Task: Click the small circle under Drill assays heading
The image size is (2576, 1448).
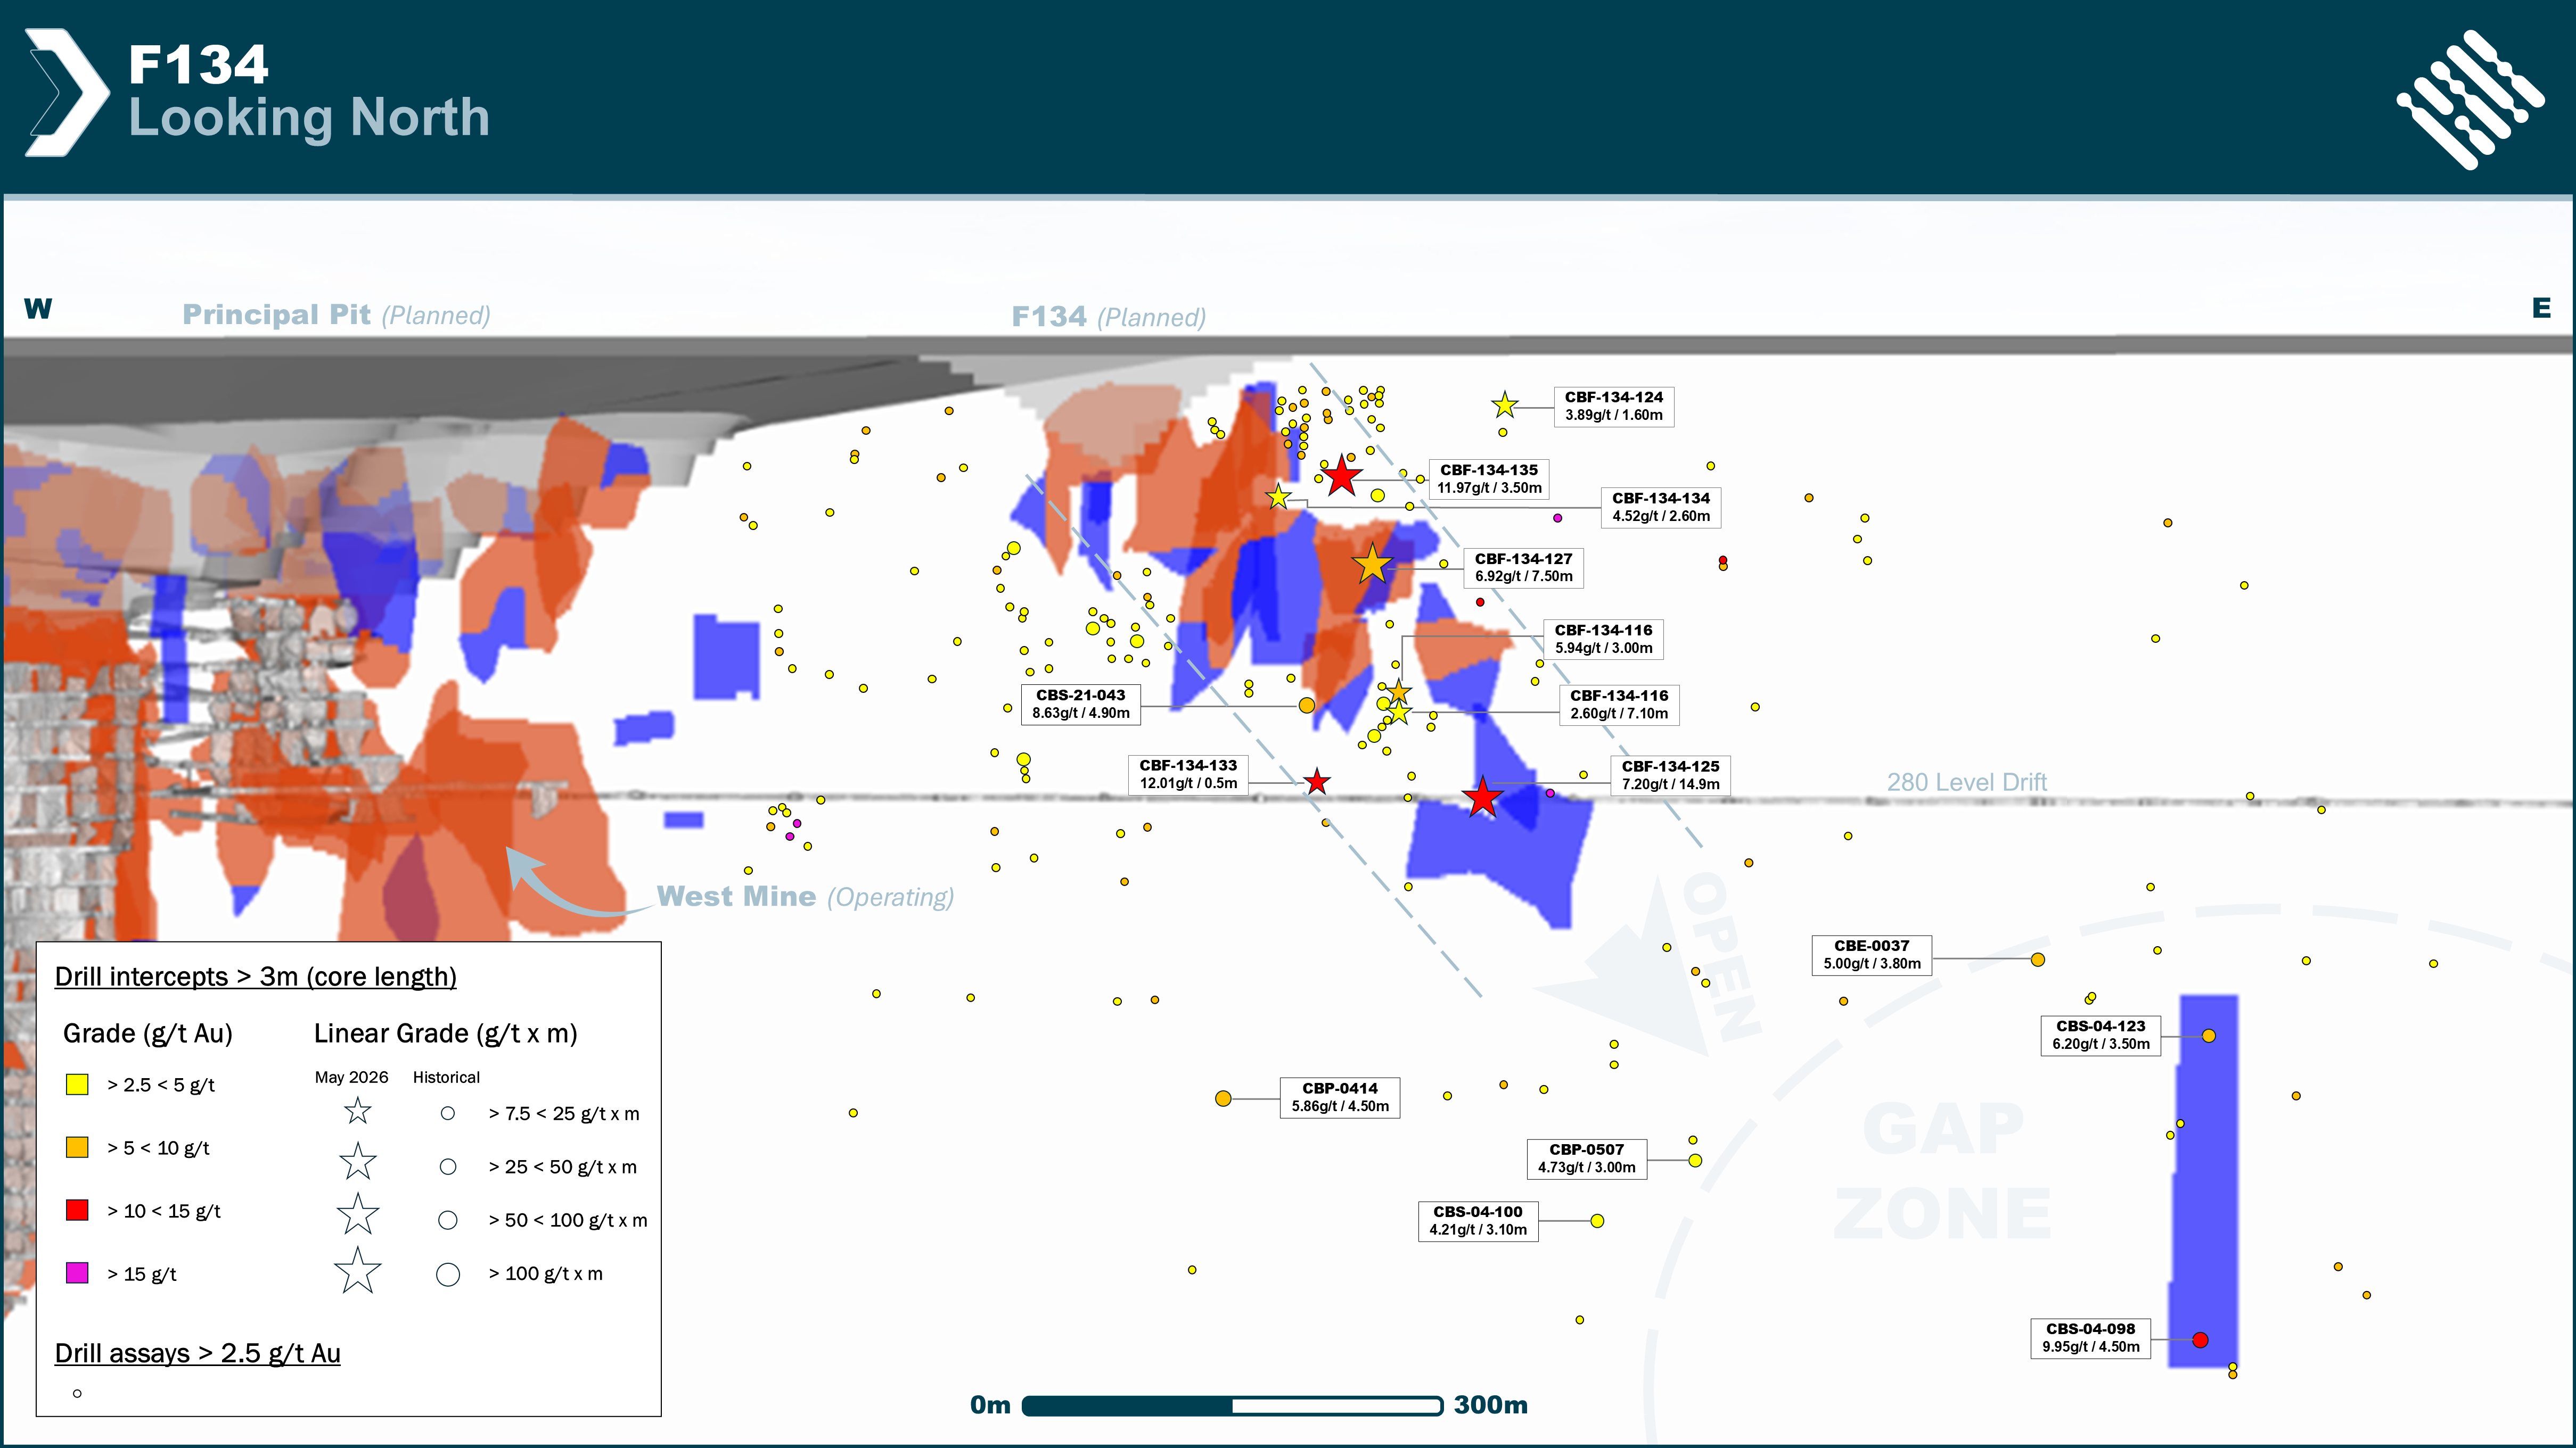Action: [77, 1394]
